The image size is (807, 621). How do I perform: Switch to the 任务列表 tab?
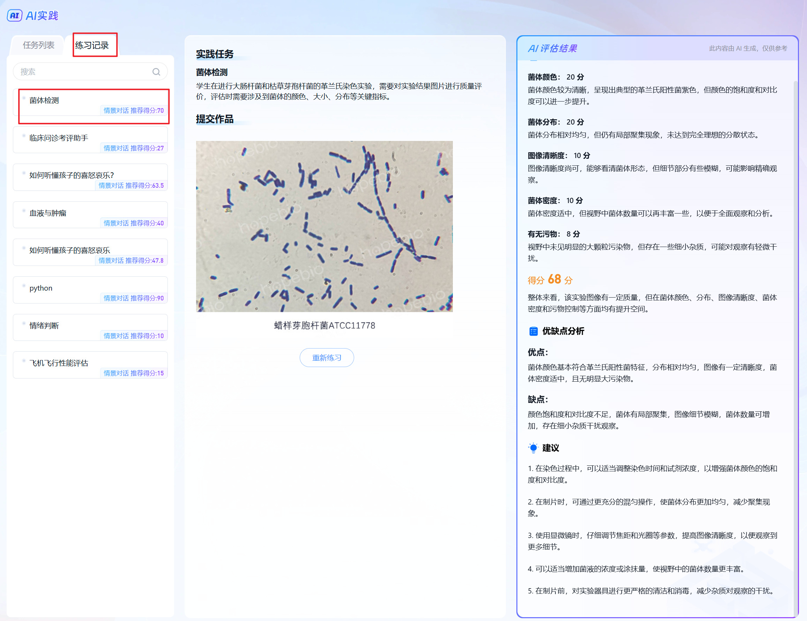point(38,45)
